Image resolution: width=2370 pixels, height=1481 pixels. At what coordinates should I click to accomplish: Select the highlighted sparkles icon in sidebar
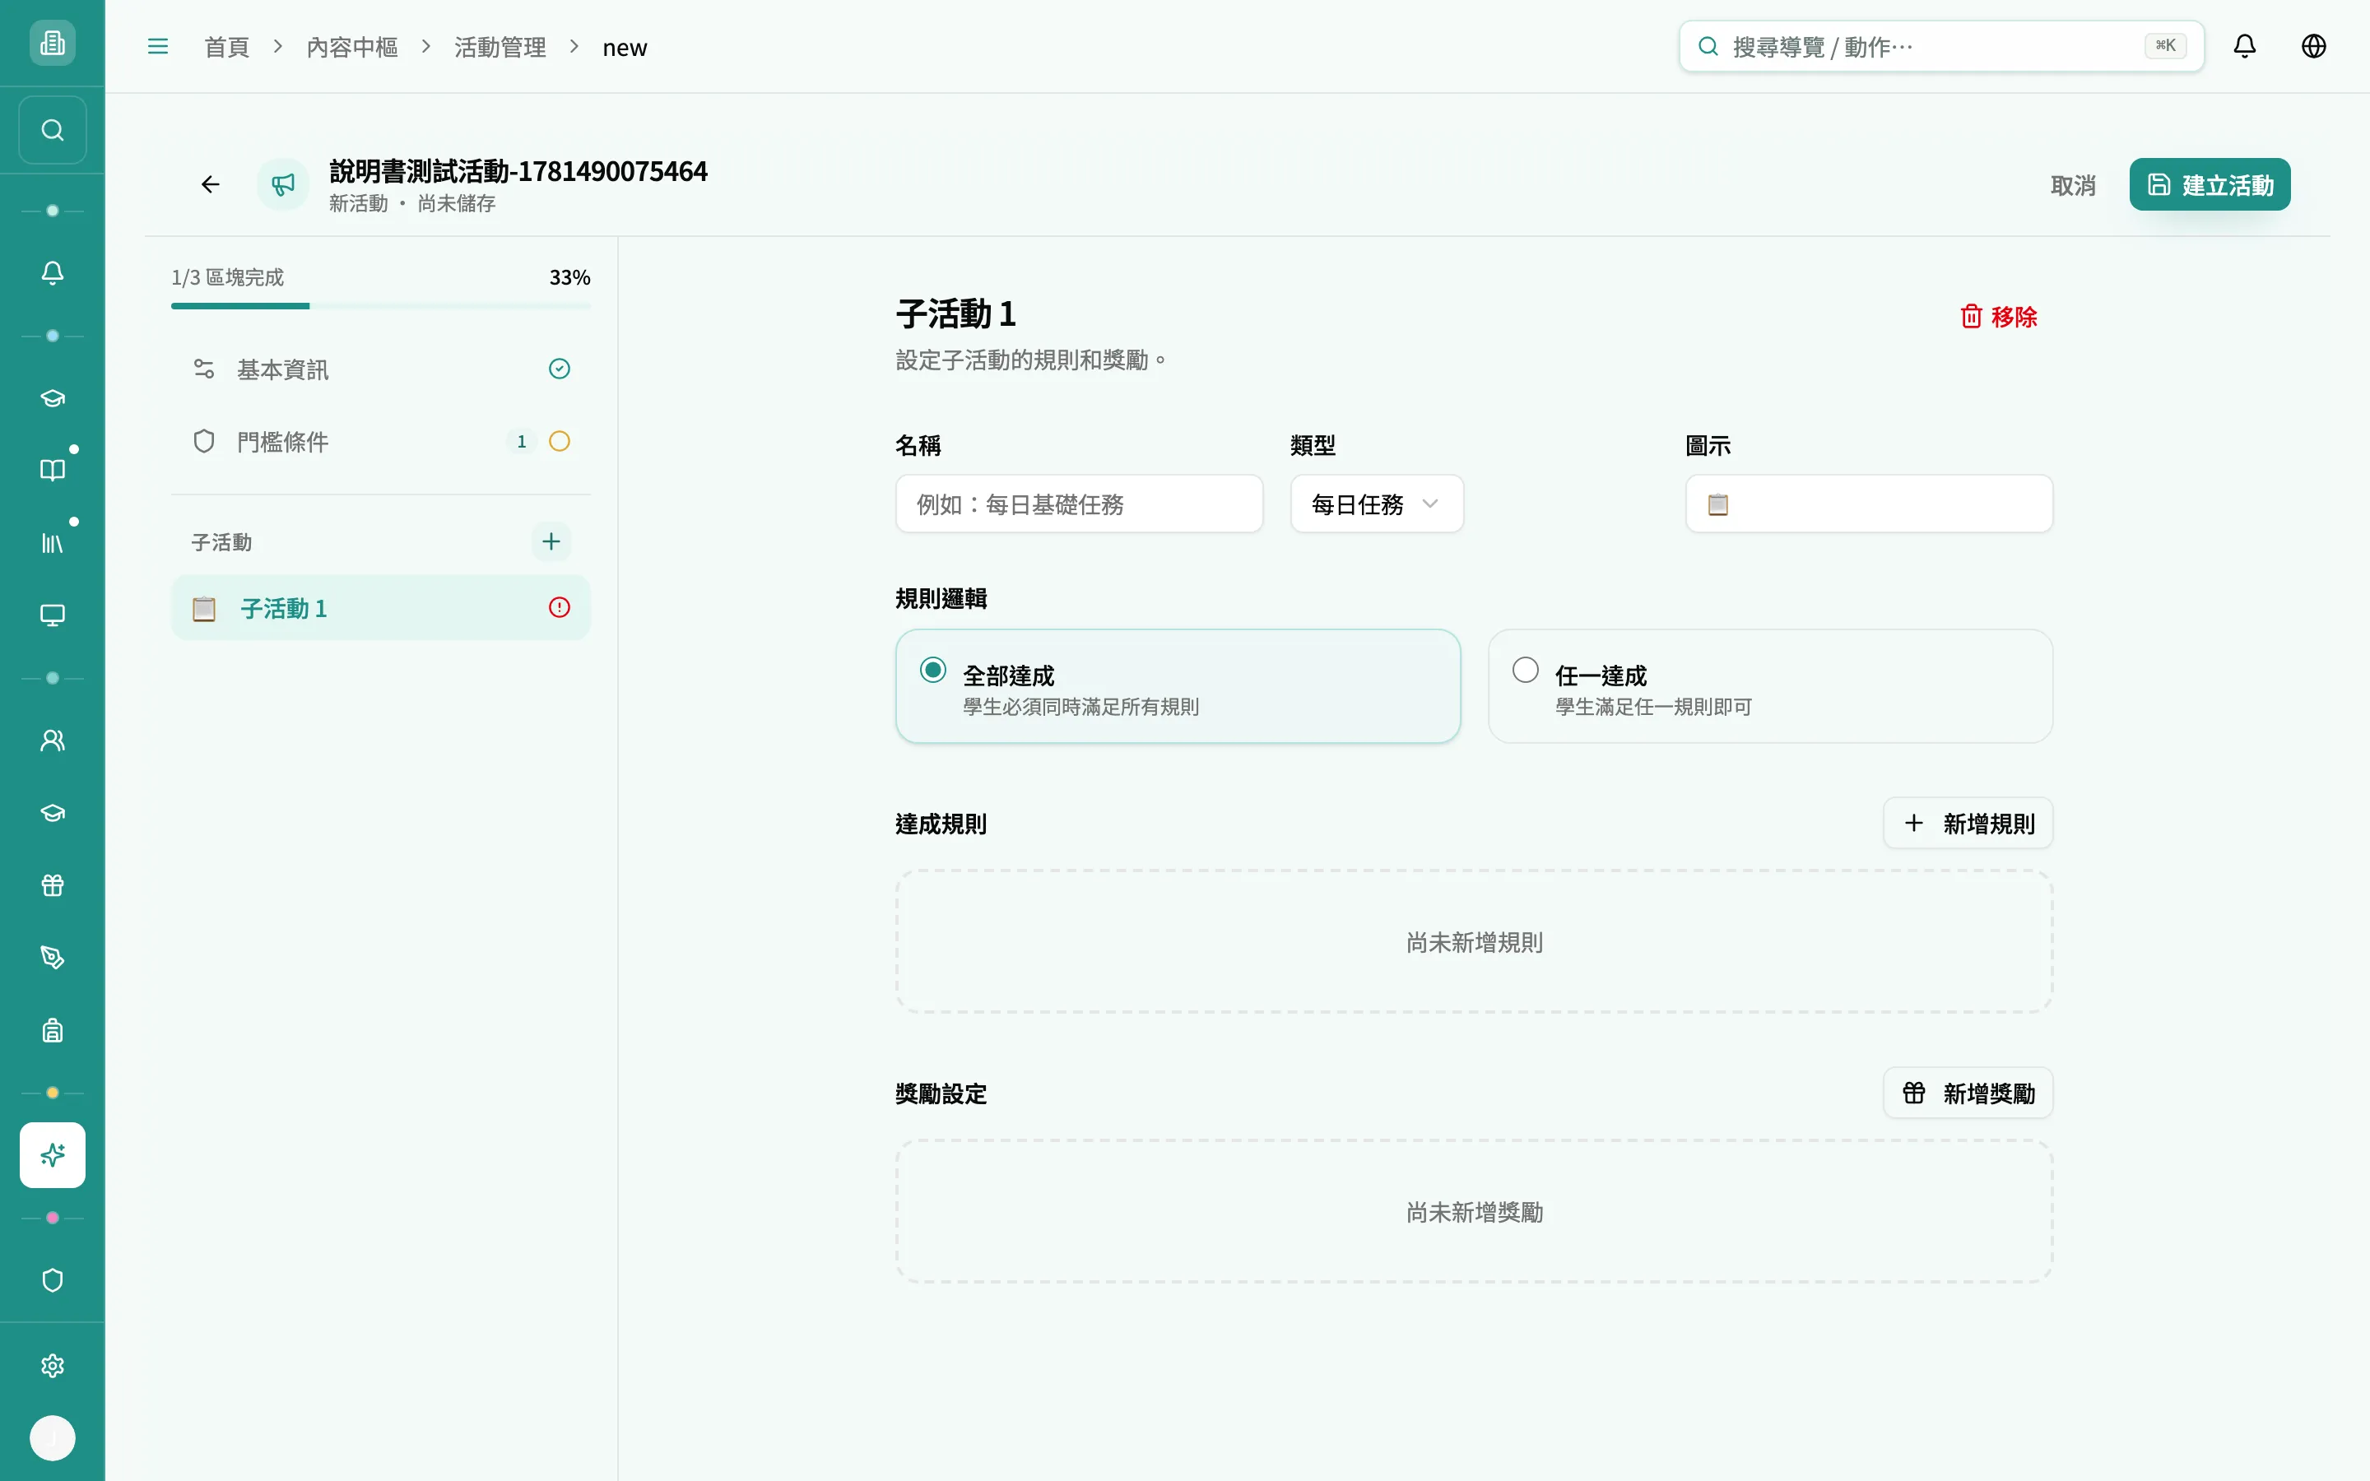(52, 1155)
